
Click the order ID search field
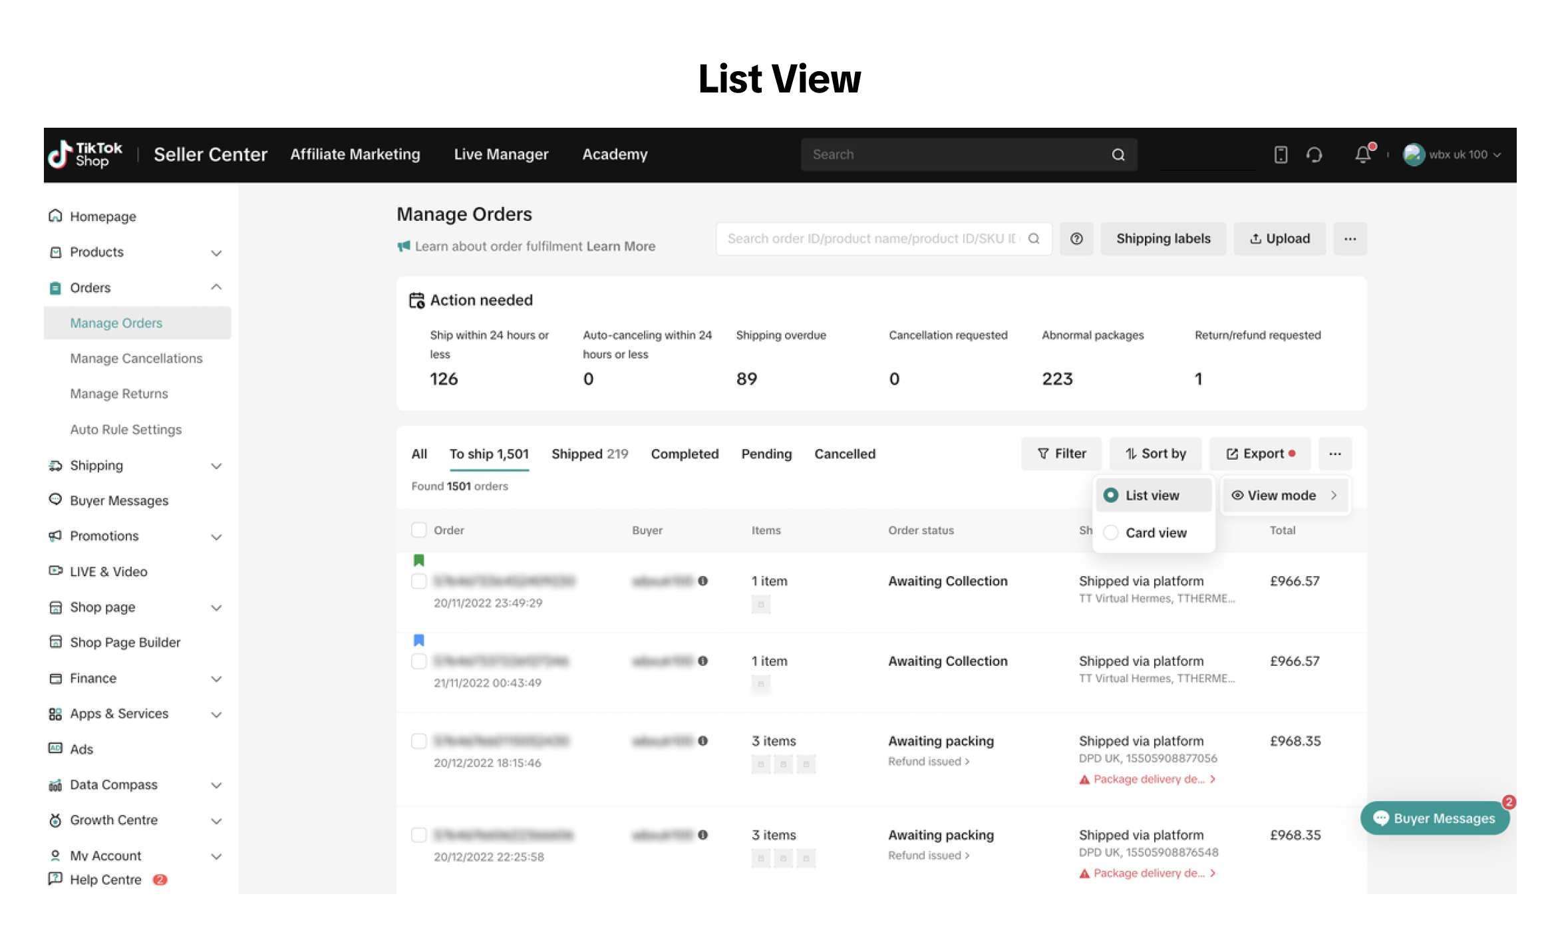871,239
